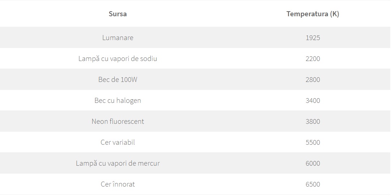Select the Neon fluorescent cell
The image size is (391, 196).
point(118,121)
